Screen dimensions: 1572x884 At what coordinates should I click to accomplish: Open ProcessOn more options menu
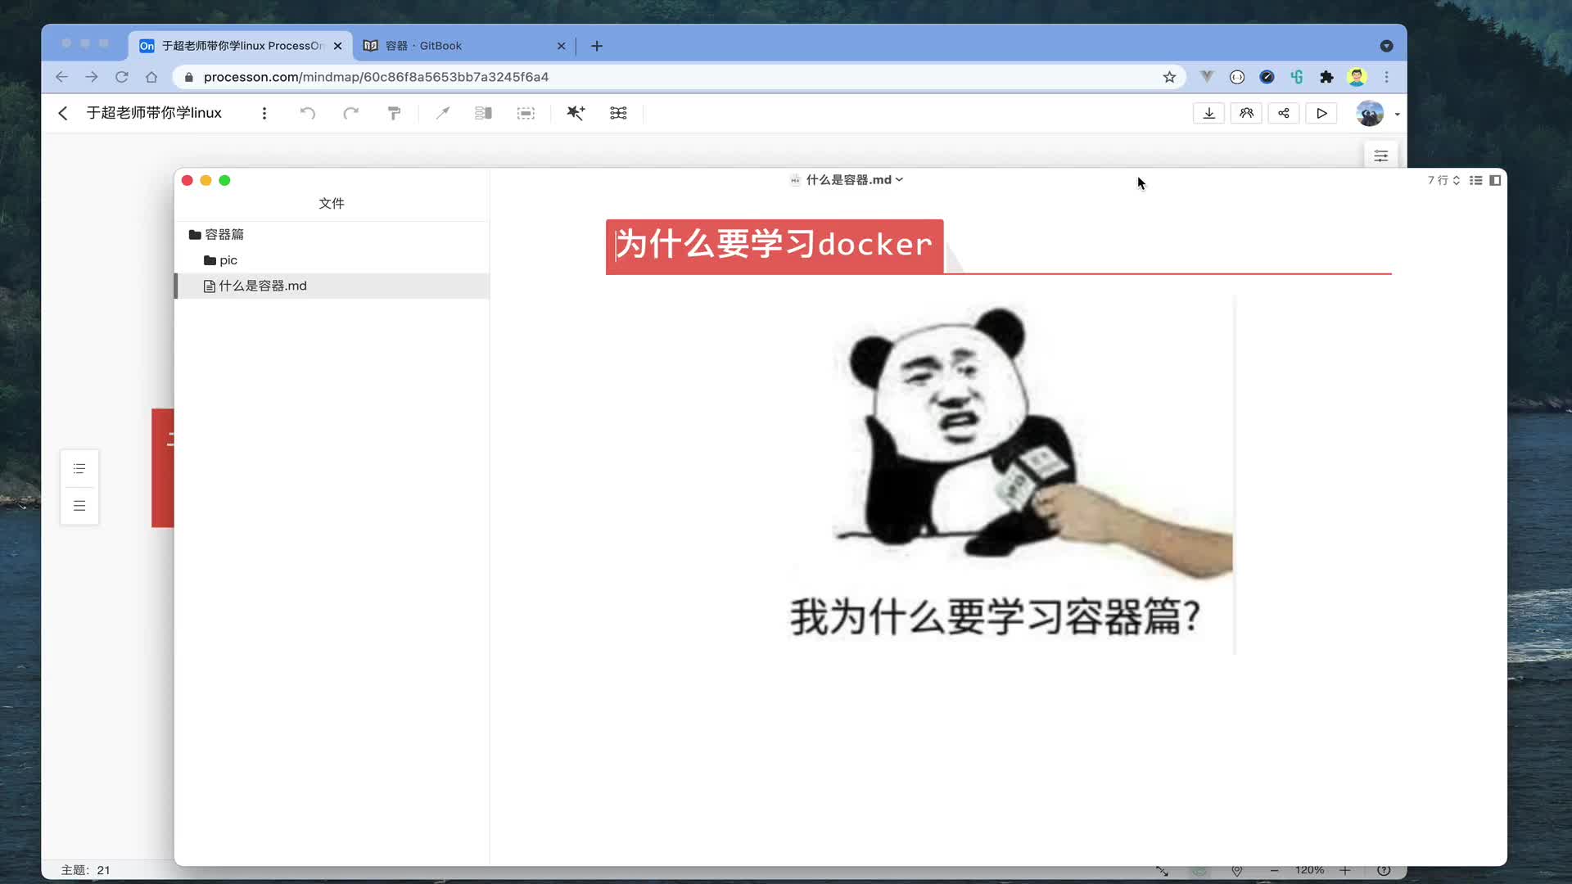coord(264,113)
